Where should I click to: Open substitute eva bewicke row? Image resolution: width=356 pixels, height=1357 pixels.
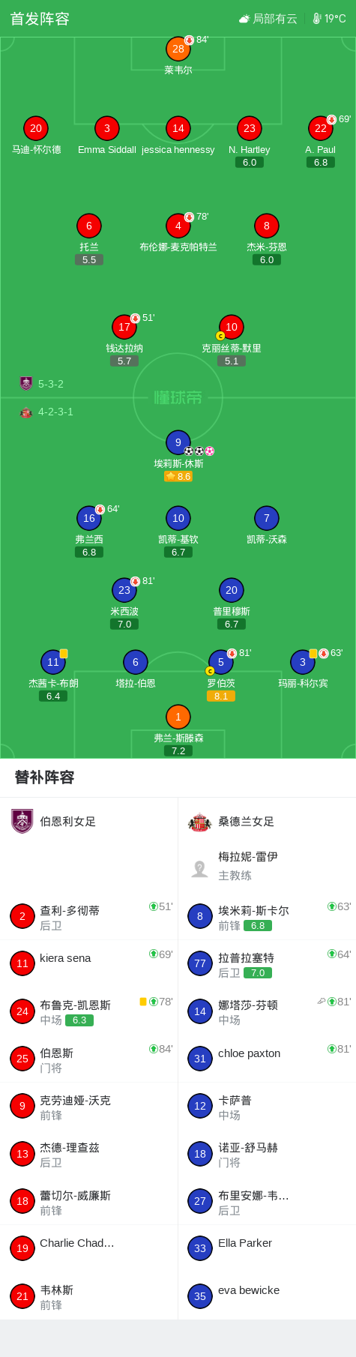(267, 1295)
